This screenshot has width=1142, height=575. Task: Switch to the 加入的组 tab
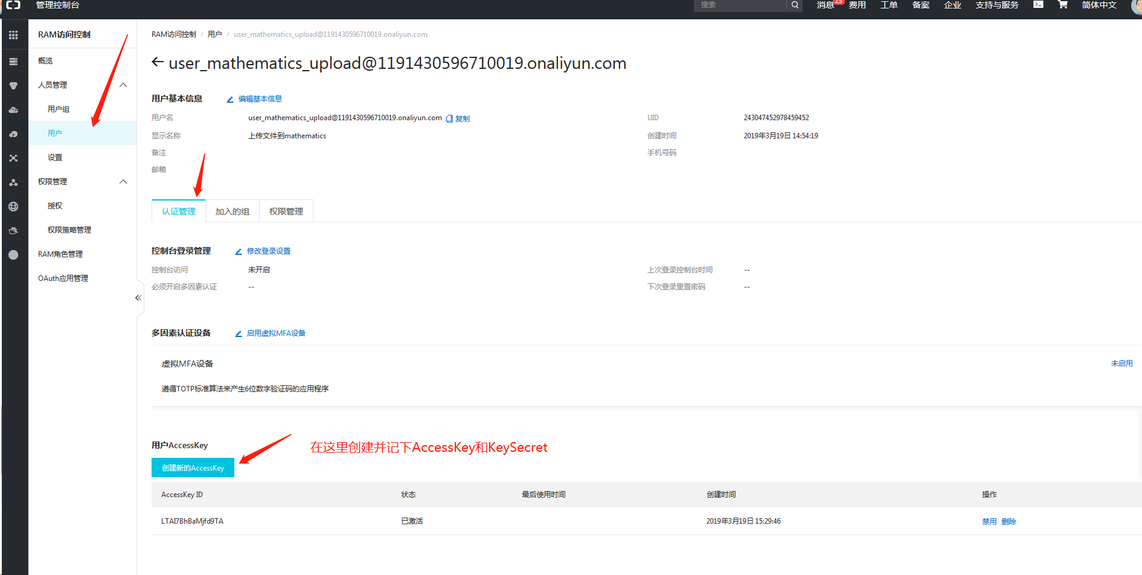point(232,211)
